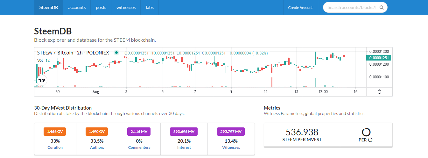Click the 0.00001200 price axis label
The height and width of the screenshot is (158, 428).
379,64
